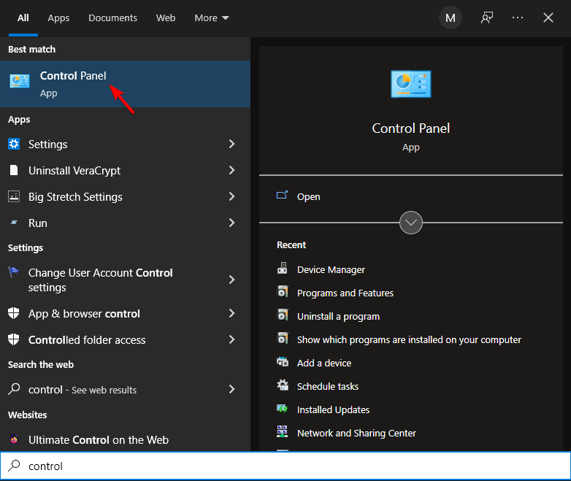Open the three-dots options menu
571x481 pixels.
518,18
